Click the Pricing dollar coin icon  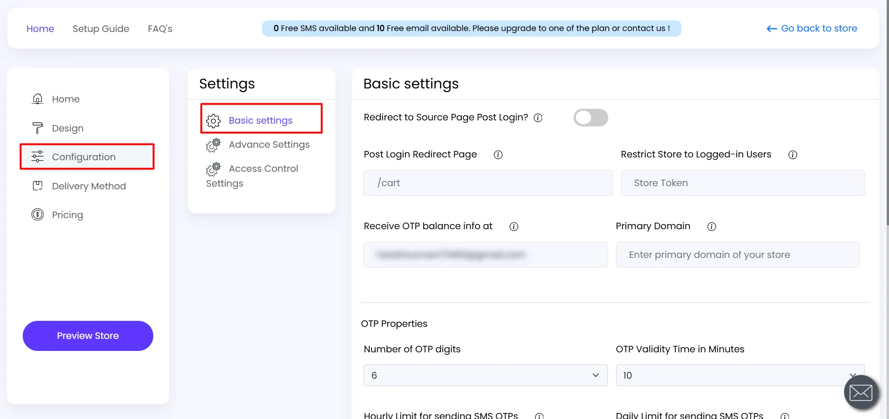(x=38, y=214)
